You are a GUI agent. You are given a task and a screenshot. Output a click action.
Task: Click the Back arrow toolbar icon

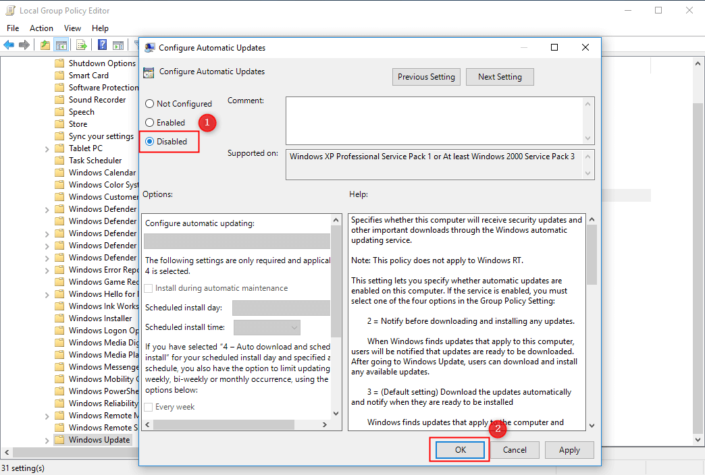[9, 45]
